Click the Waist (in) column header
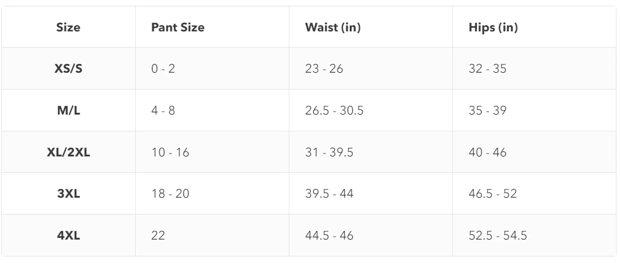This screenshot has height=264, width=620. tap(332, 27)
